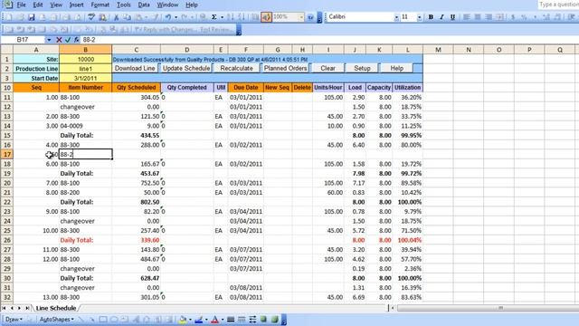
Task: Click the Sort Descending icon
Action: [242, 17]
